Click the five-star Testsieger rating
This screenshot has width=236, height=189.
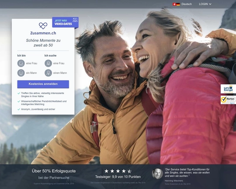point(118,171)
